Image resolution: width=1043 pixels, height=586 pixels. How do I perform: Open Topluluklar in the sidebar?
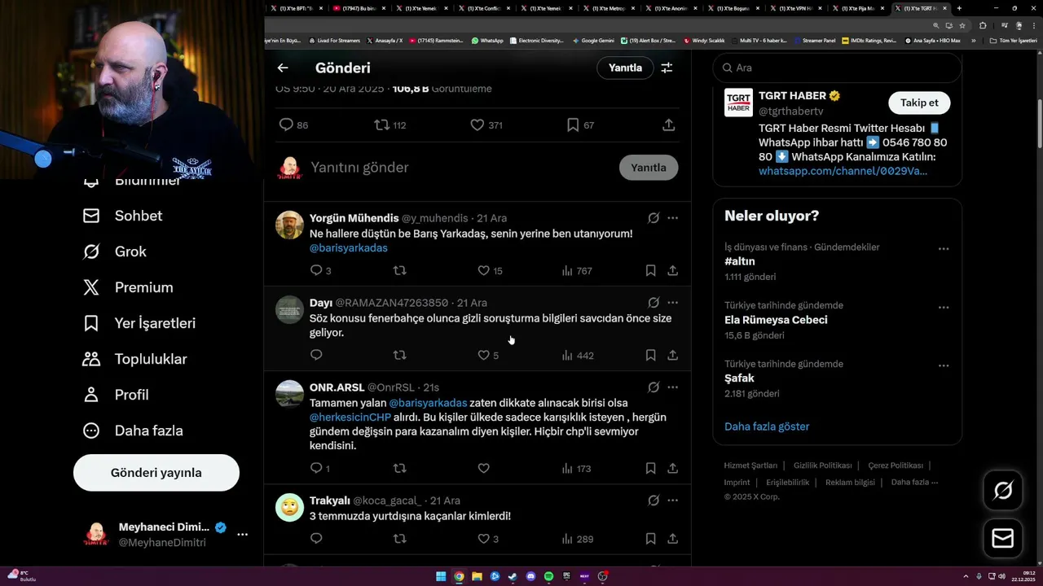click(x=134, y=359)
